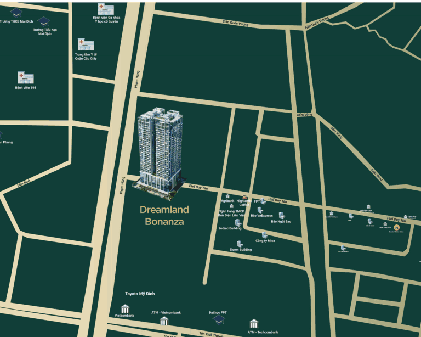Click the Bệnh viện 198 hospital icon
Viewport: 421px width, 337px height.
[26, 78]
